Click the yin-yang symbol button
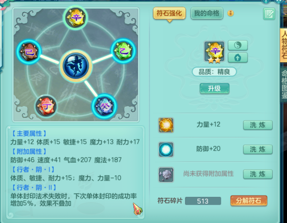The width and height of the screenshot is (287, 223). click(238, 45)
